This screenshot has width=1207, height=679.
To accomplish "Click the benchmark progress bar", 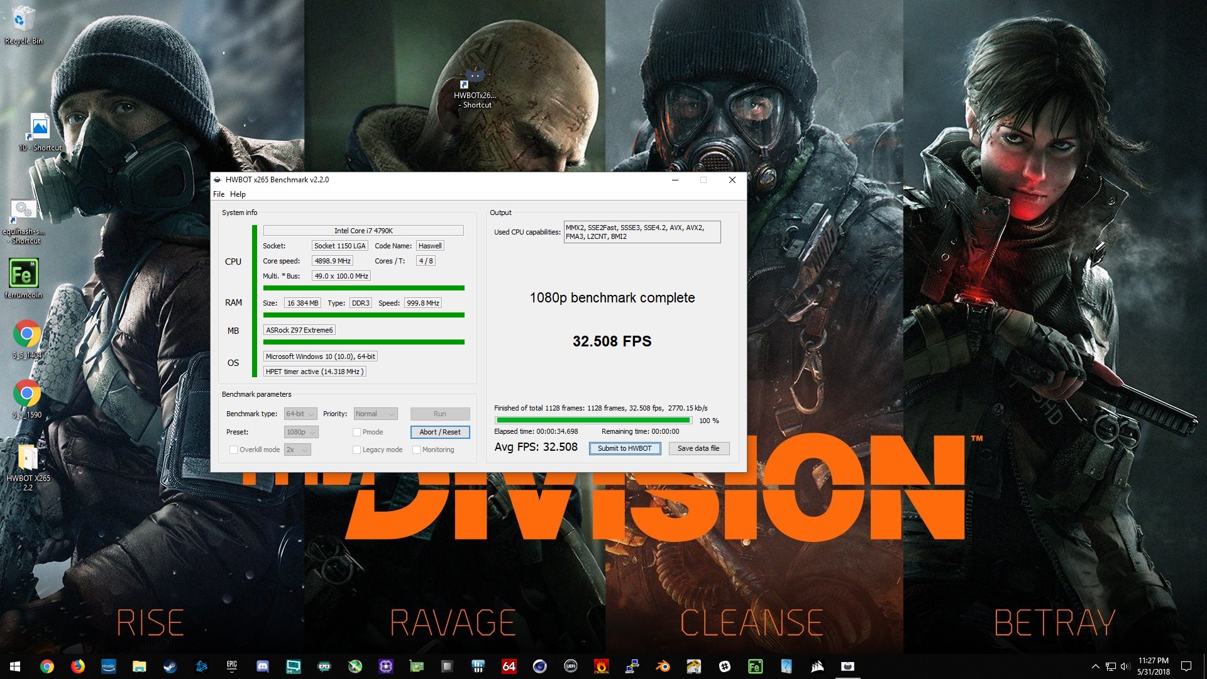I will tap(593, 420).
